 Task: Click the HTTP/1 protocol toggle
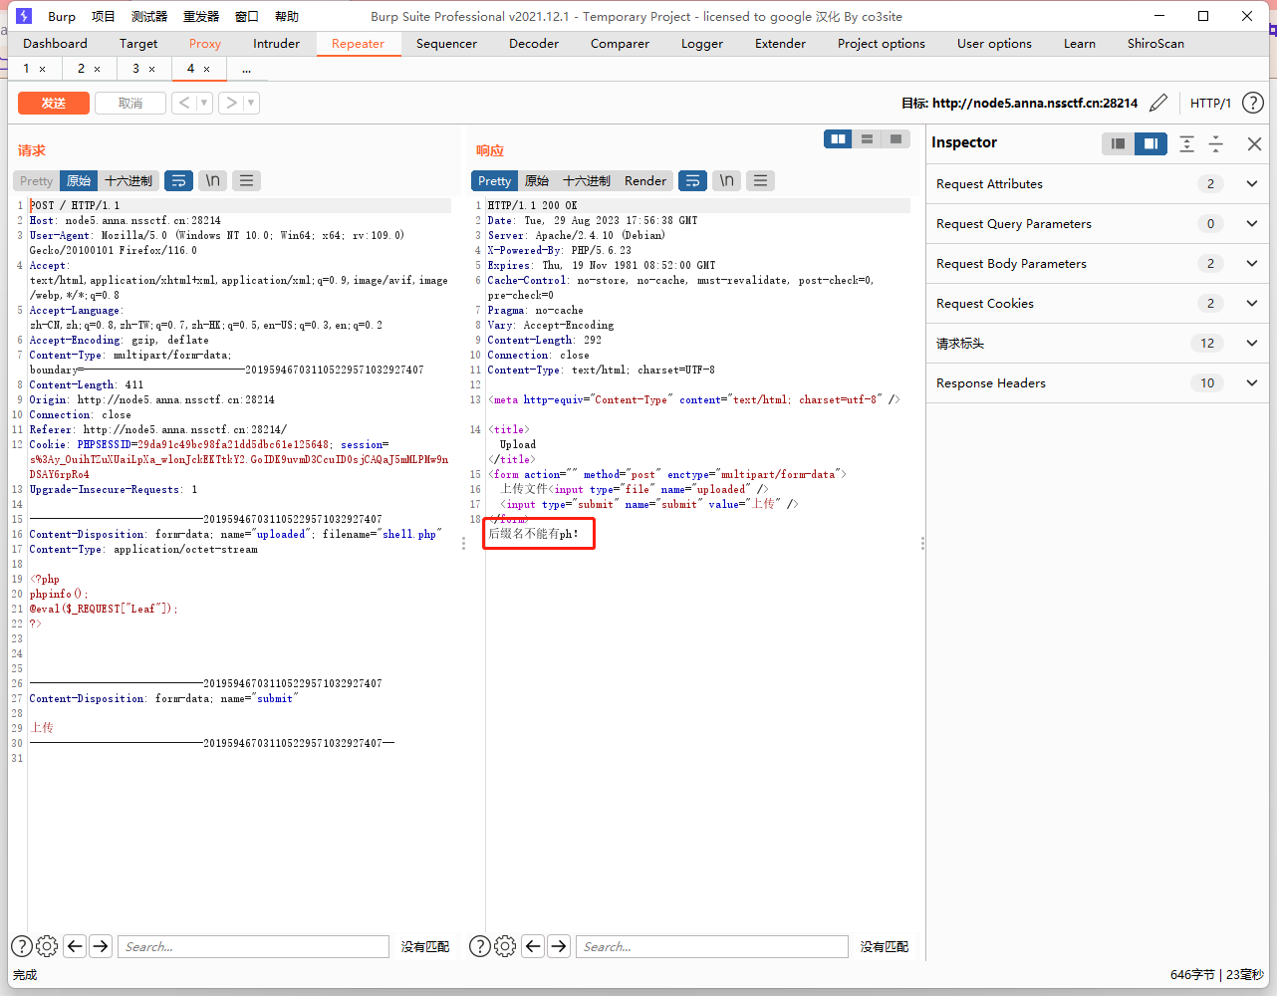(x=1210, y=103)
